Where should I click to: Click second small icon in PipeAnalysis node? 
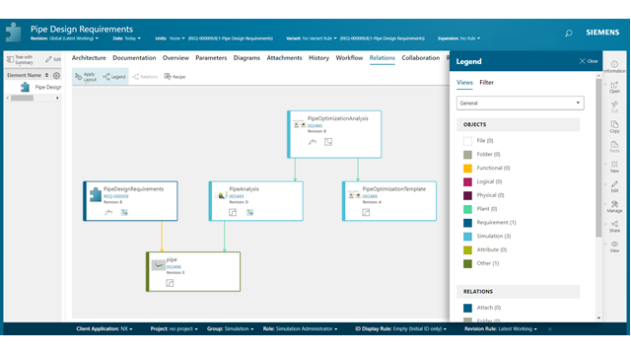[249, 213]
